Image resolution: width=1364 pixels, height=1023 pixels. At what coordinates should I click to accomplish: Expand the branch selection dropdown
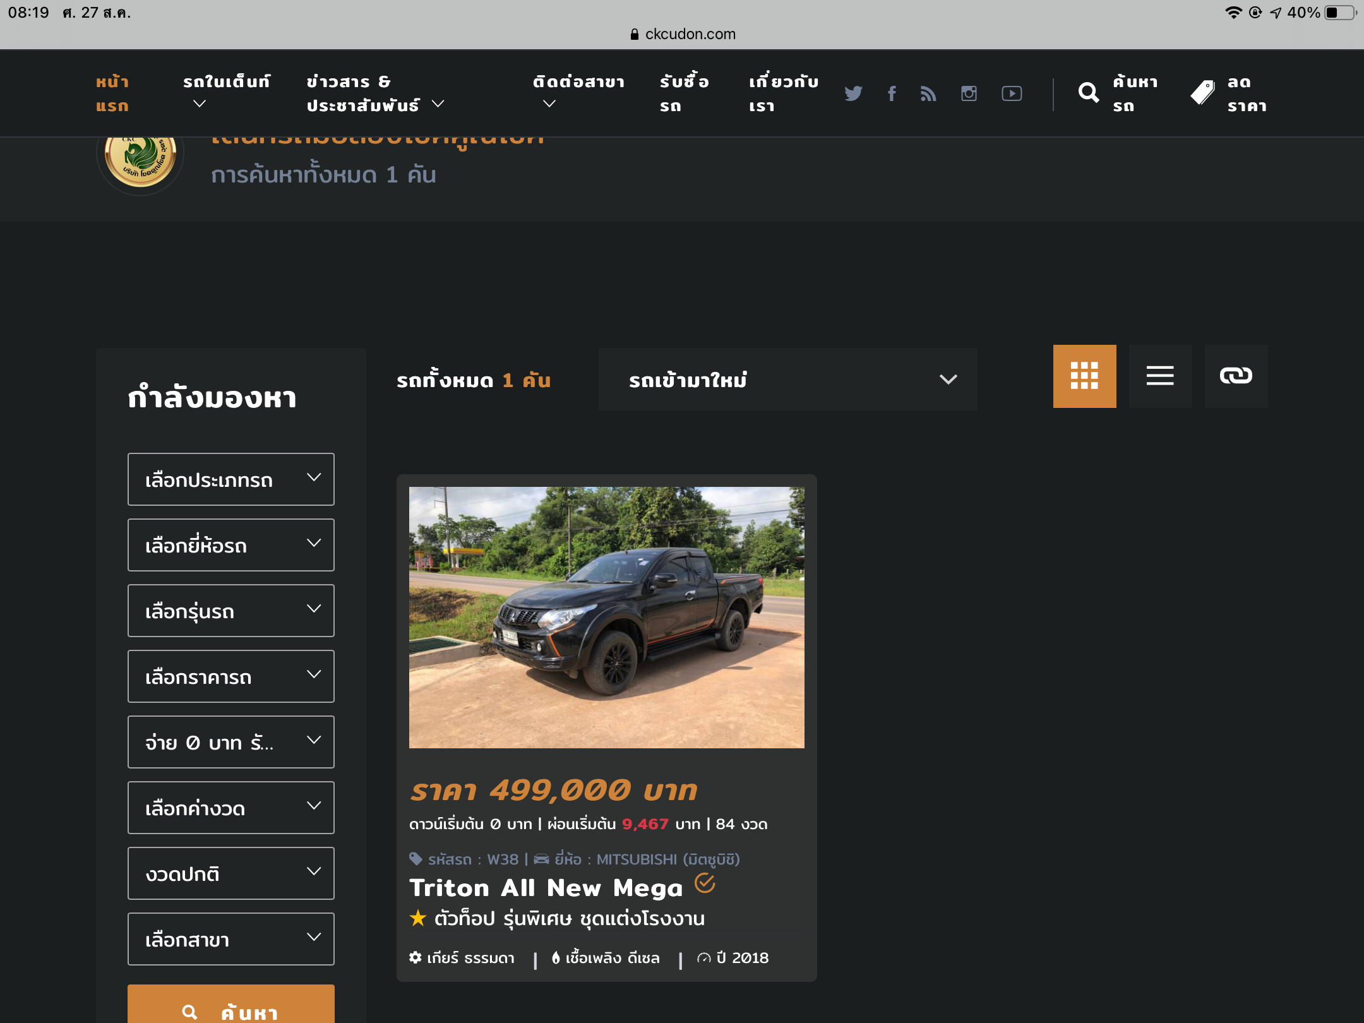point(231,939)
